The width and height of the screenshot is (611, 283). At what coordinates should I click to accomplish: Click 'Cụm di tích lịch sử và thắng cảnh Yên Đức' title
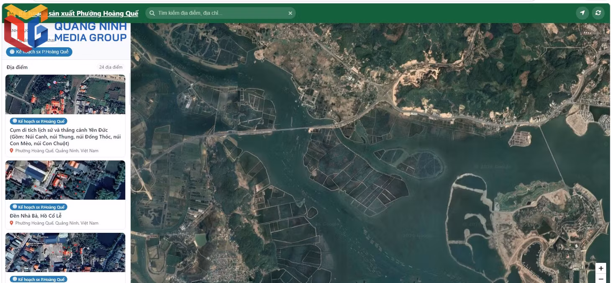(x=65, y=136)
